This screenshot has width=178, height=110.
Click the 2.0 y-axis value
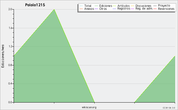10,9
